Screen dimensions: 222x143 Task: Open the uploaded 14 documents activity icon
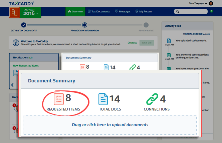click(x=169, y=41)
